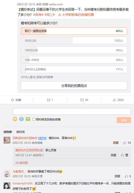Click the repost share icon
Viewport: 134px width, 193px height.
coord(48,100)
